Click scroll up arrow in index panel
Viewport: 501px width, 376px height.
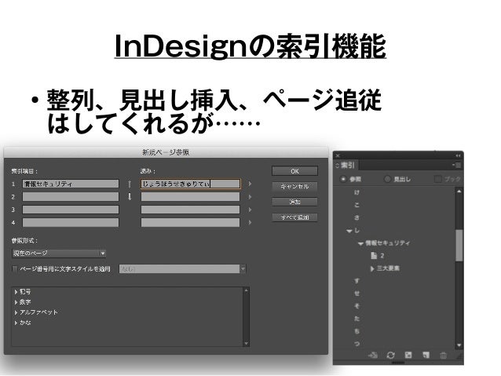459,192
